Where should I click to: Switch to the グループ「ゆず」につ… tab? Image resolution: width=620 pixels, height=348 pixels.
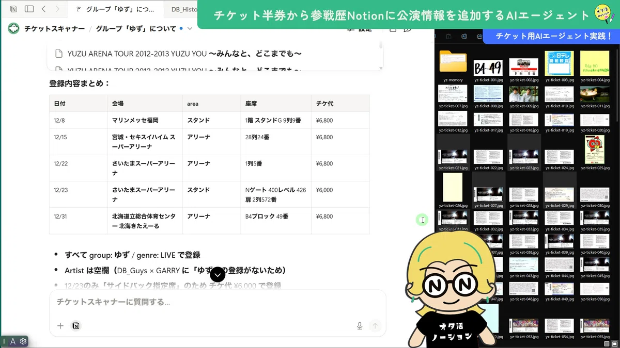click(116, 9)
